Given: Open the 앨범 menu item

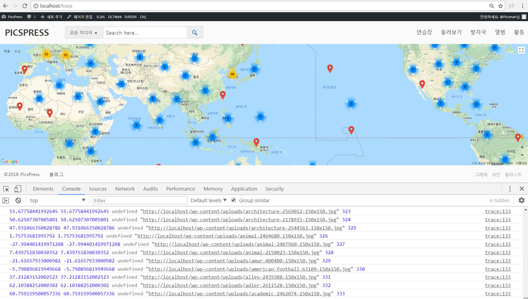Looking at the screenshot, I should pos(500,33).
